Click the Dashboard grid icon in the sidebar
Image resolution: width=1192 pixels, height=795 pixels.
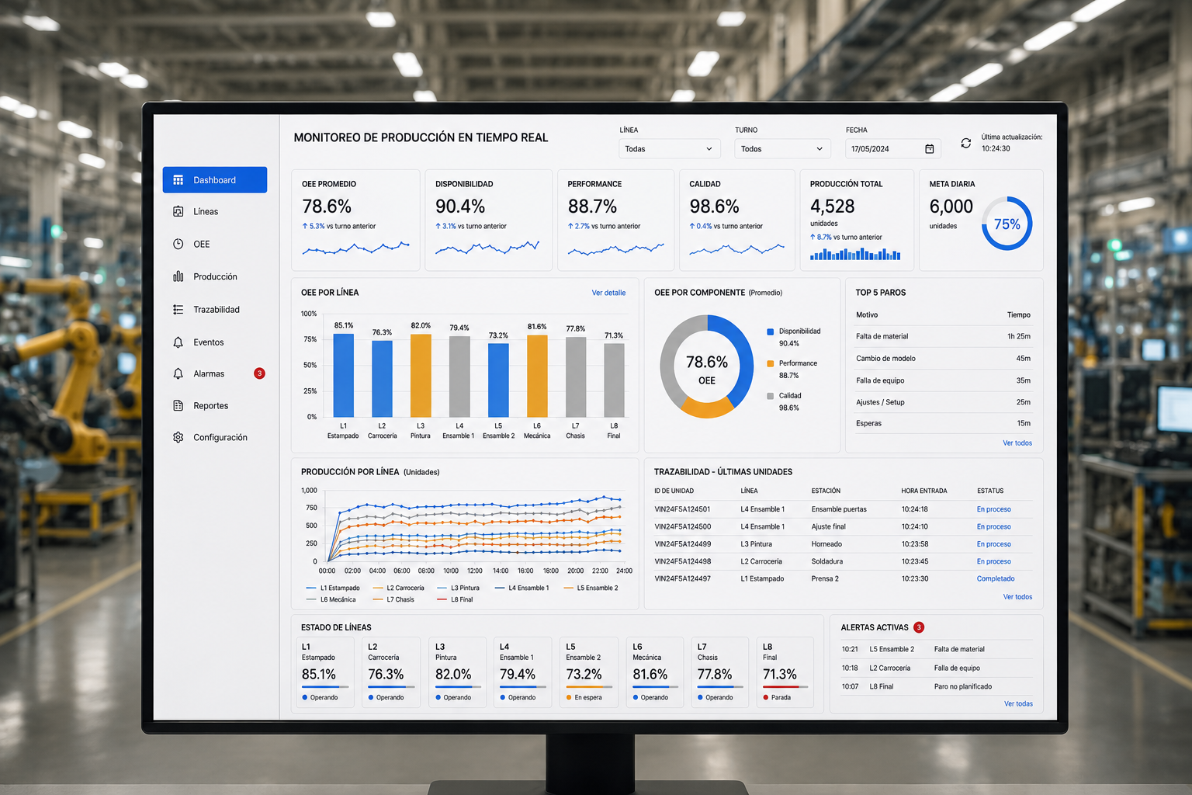[x=178, y=180]
